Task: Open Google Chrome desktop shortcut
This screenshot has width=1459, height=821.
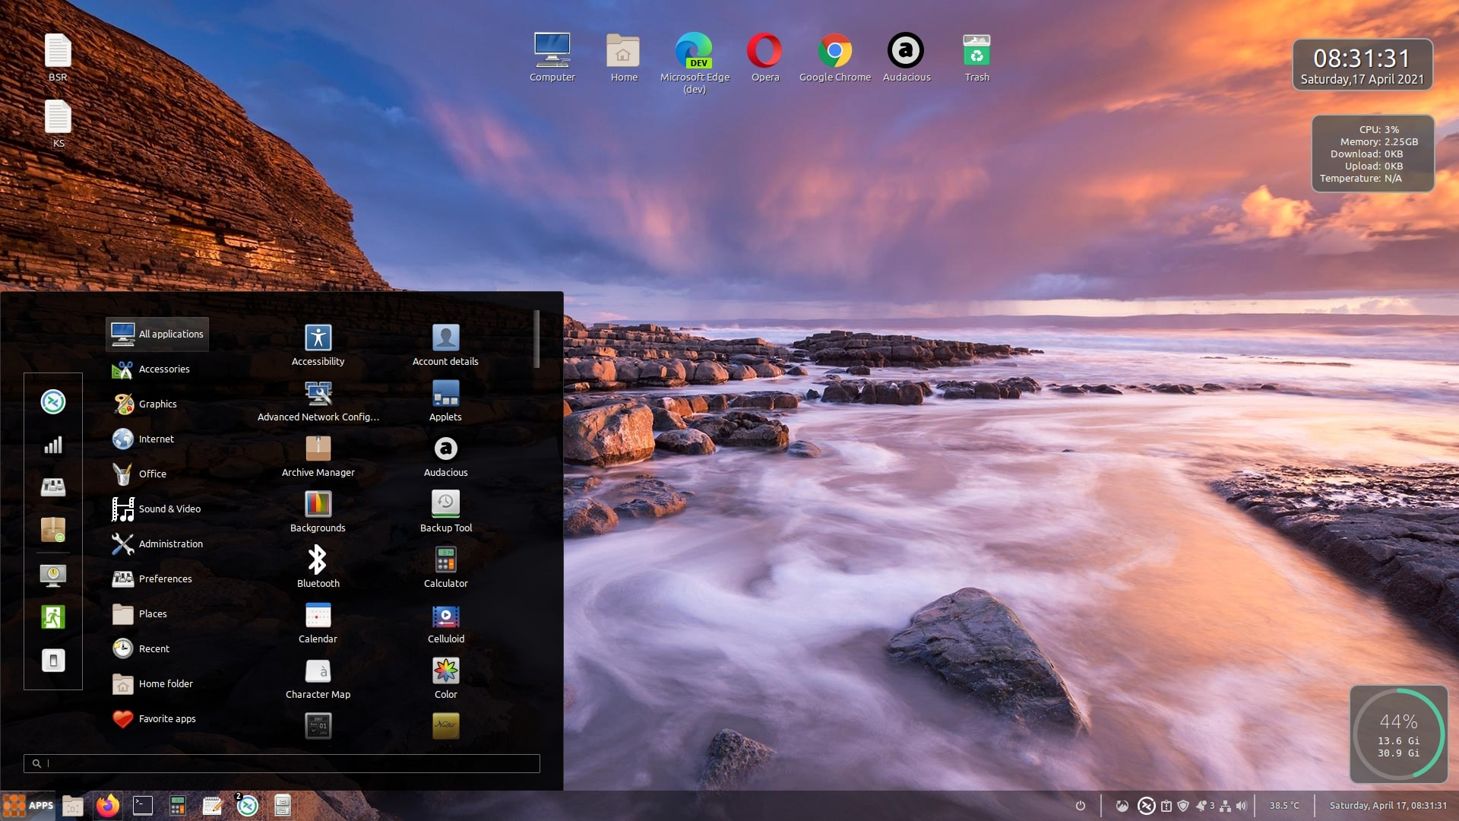Action: [x=834, y=57]
